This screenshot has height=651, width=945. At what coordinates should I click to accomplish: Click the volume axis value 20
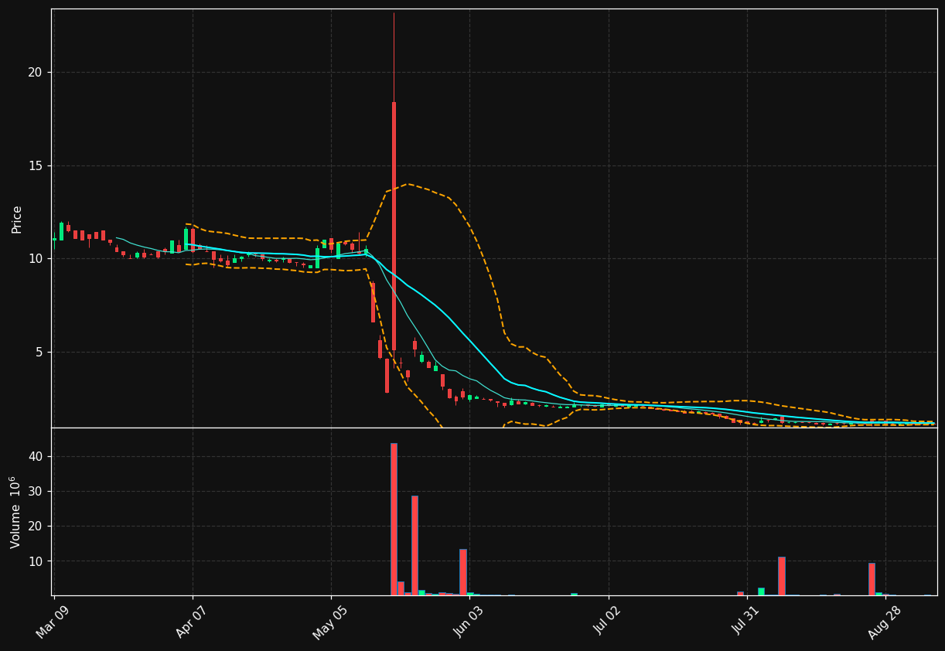(36, 526)
